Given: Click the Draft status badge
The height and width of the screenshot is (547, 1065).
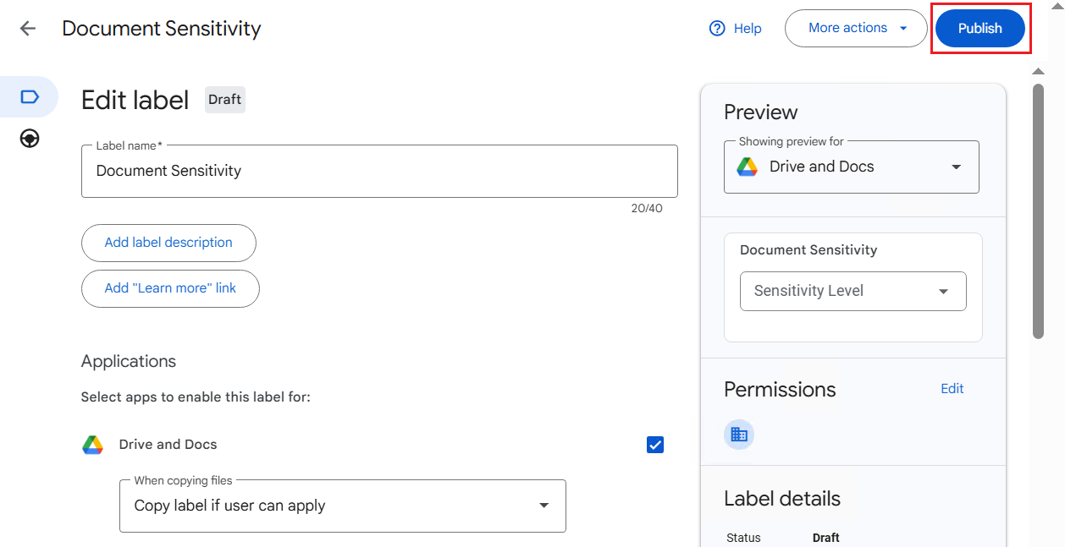Looking at the screenshot, I should [224, 99].
